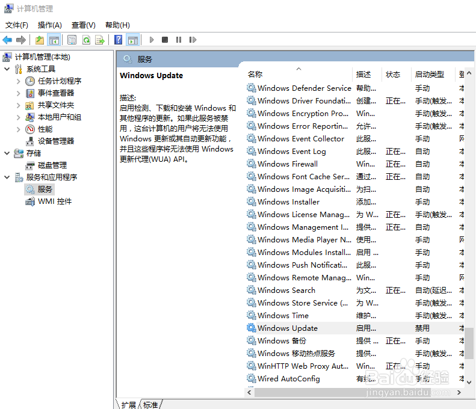Image resolution: width=476 pixels, height=409 pixels.
Task: Click scroll left arrow of services list
Action: [x=249, y=392]
